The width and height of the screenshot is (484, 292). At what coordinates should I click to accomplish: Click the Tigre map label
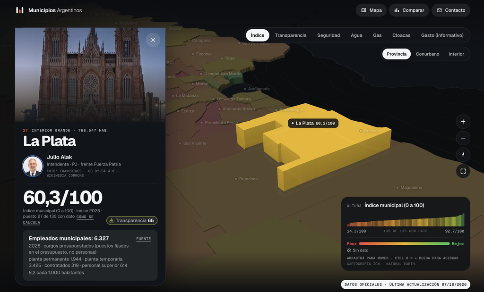(227, 58)
